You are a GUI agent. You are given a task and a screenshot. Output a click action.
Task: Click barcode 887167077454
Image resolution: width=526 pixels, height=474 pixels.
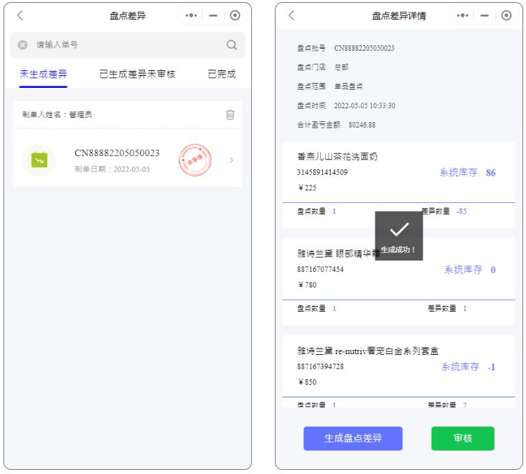[320, 270]
